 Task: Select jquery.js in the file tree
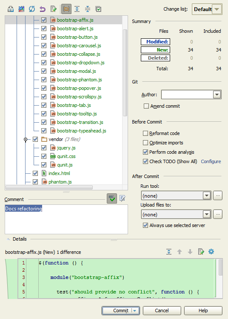coord(66,148)
